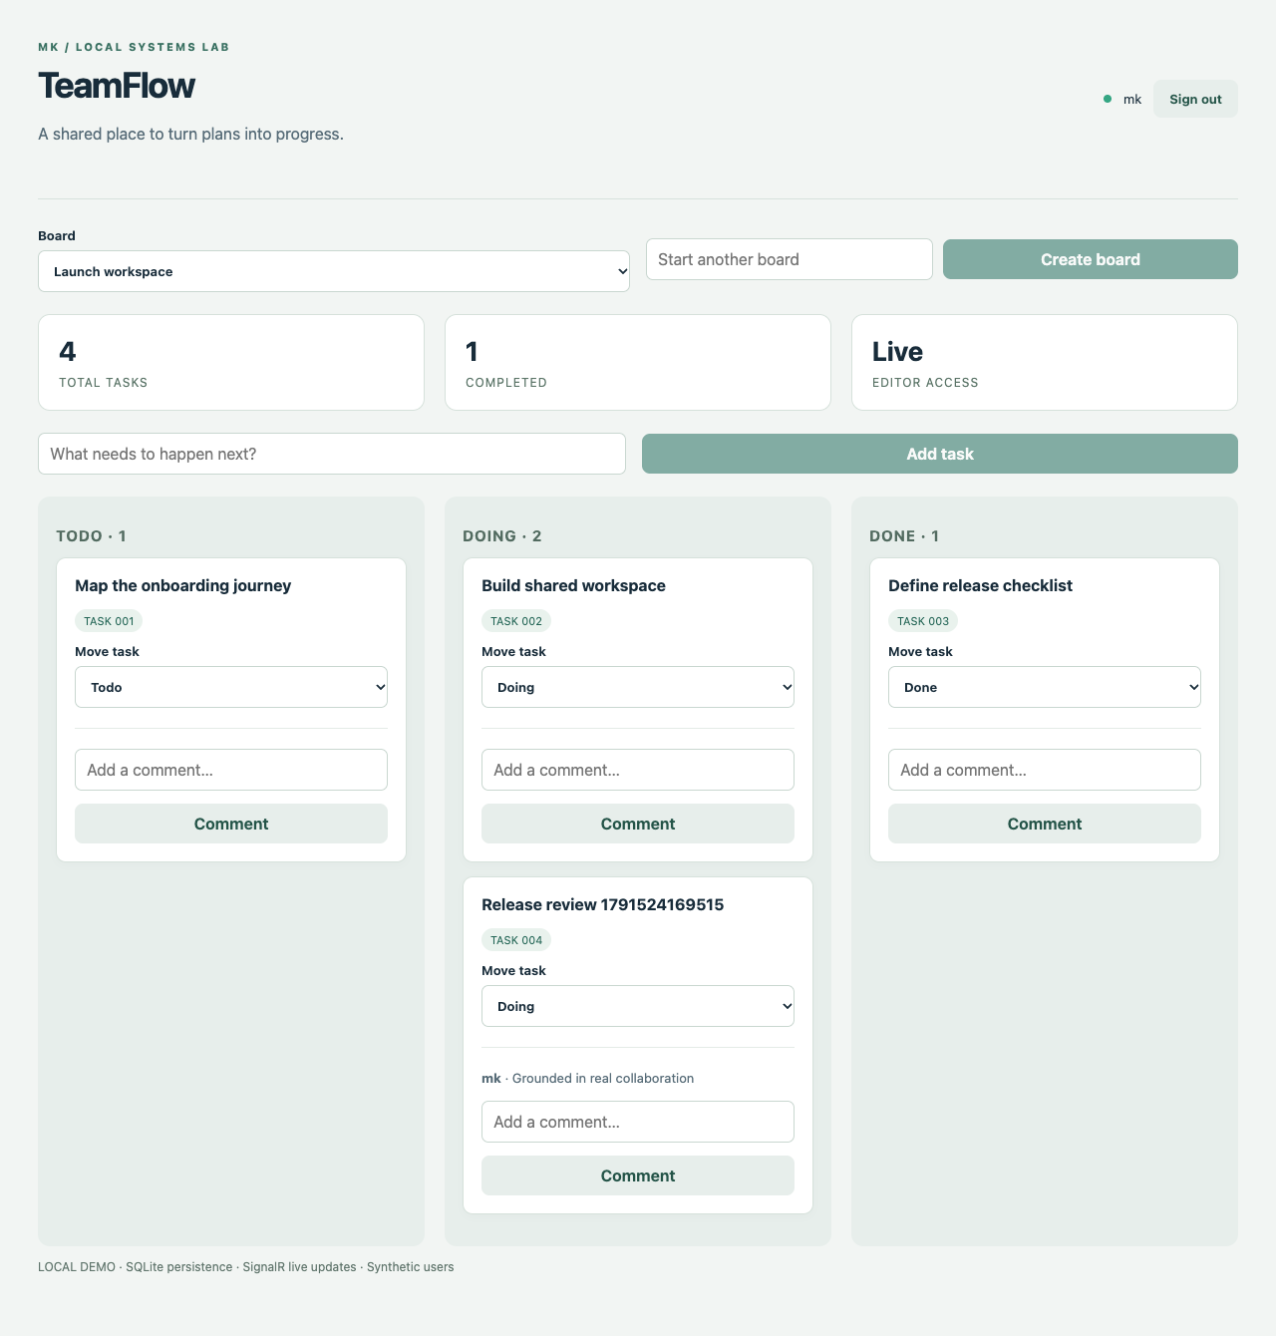Focus comment field under Build shared workspace

[x=638, y=770]
